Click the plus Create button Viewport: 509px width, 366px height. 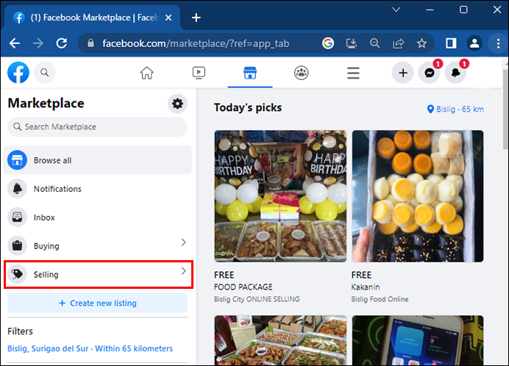[x=403, y=73]
